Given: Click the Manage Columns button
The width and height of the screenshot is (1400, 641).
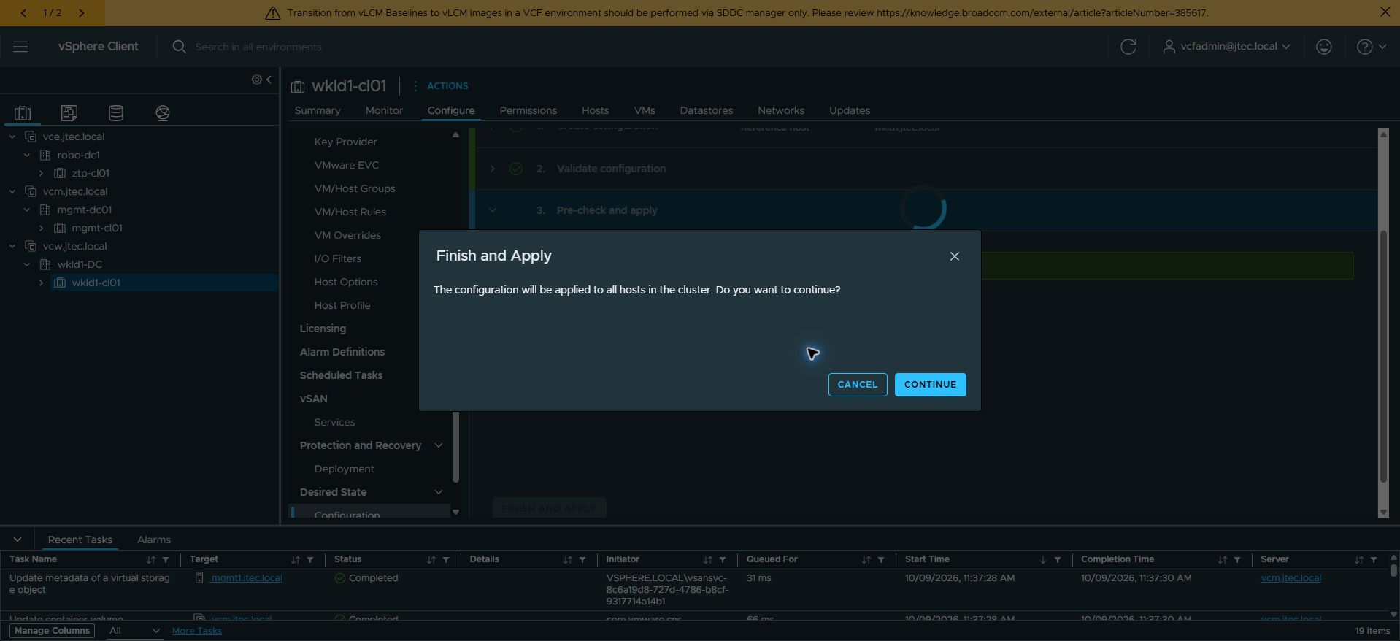Looking at the screenshot, I should [52, 631].
